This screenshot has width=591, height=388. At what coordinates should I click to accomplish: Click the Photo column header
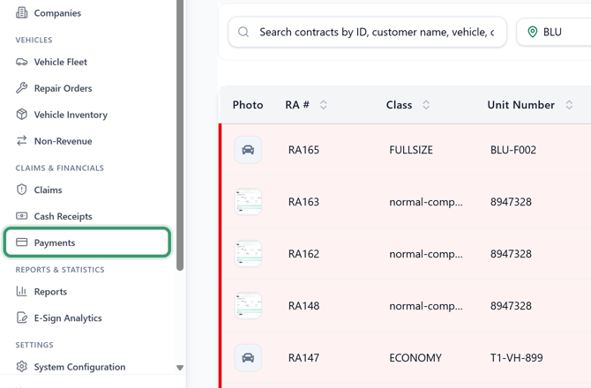[248, 105]
